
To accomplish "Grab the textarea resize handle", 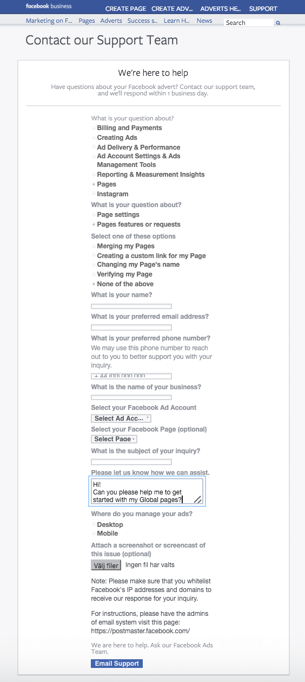I will (198, 500).
